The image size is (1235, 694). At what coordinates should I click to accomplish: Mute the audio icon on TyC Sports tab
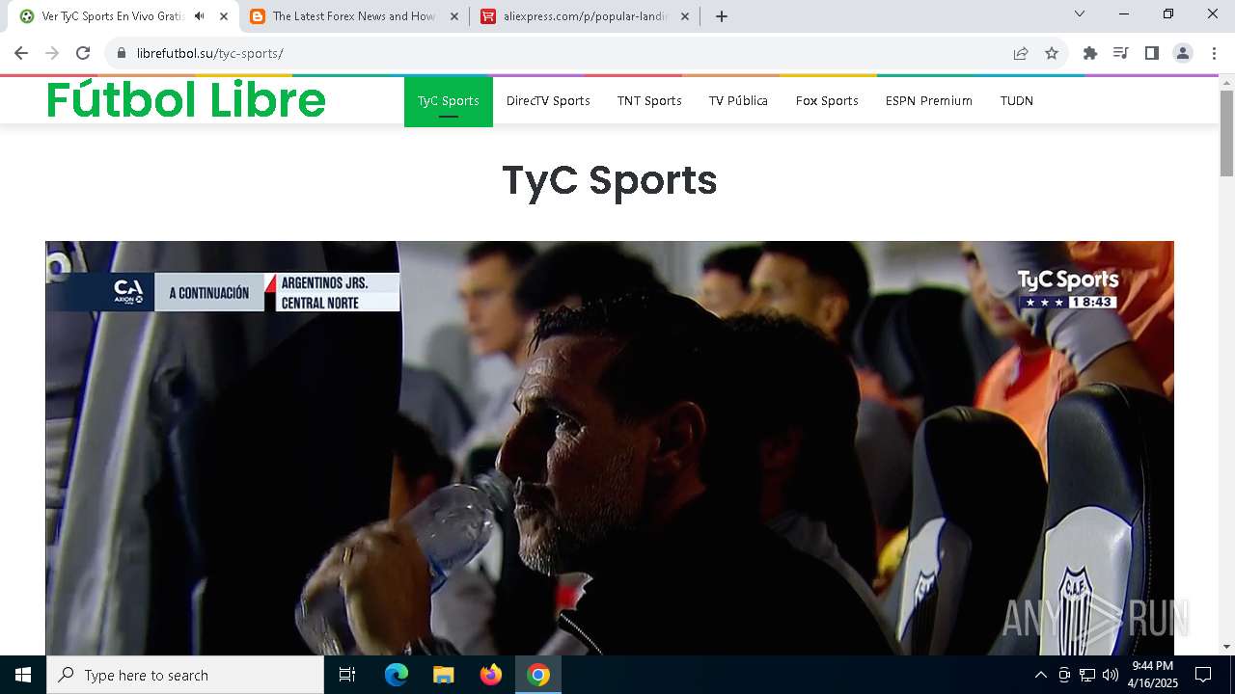[199, 16]
